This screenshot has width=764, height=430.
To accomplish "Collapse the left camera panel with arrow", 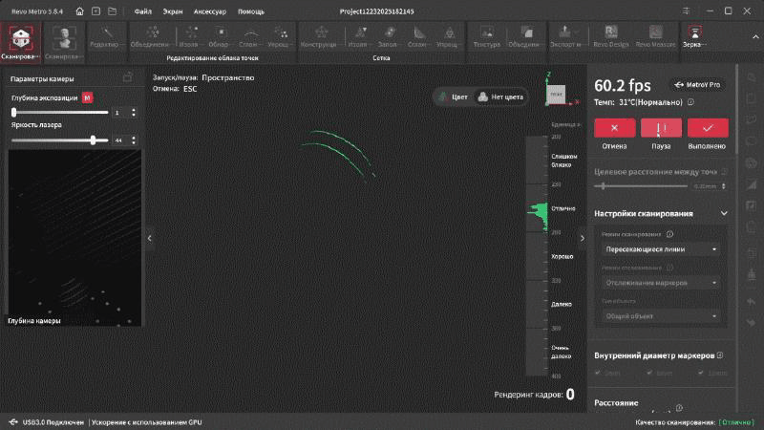I will tap(149, 238).
